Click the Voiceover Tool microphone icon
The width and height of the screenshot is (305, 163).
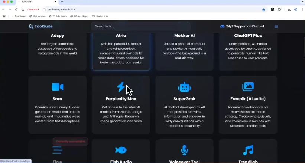pos(184,150)
